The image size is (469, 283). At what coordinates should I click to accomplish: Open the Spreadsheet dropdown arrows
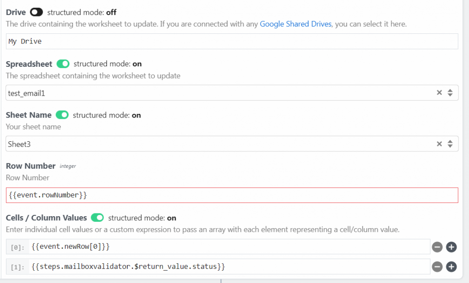(x=450, y=93)
